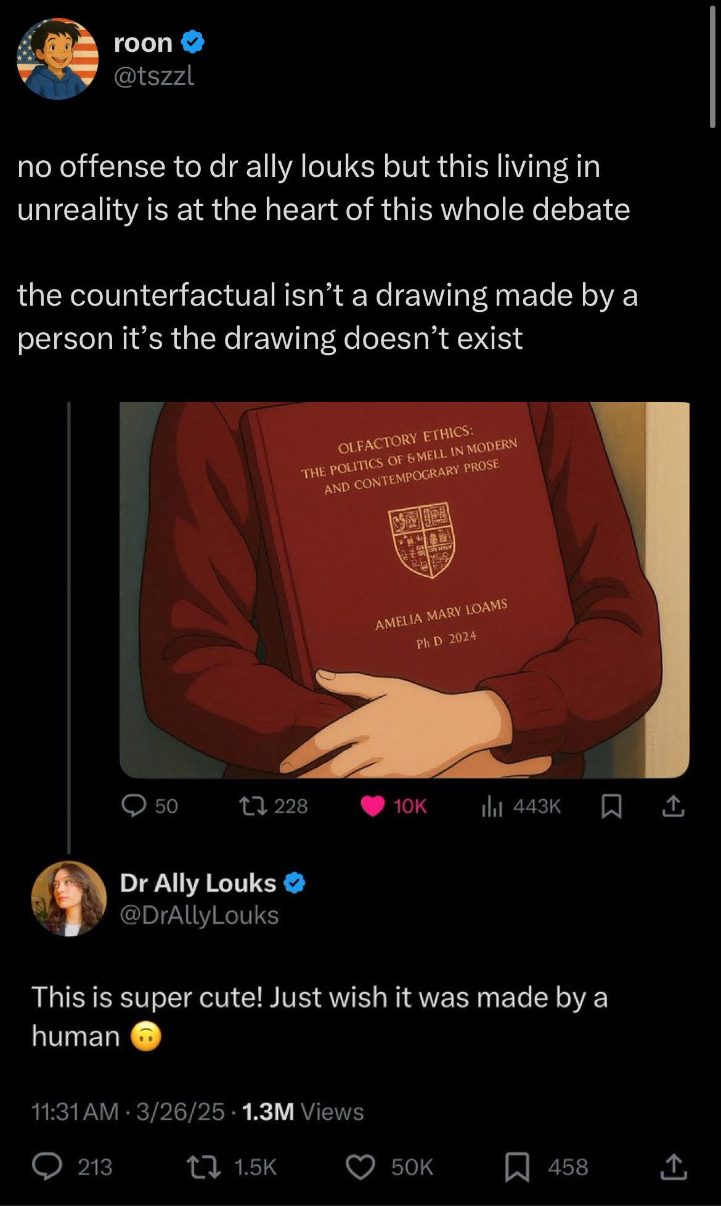This screenshot has height=1206, width=721.
Task: Open Dr Ally Louks profile picture
Action: point(69,898)
